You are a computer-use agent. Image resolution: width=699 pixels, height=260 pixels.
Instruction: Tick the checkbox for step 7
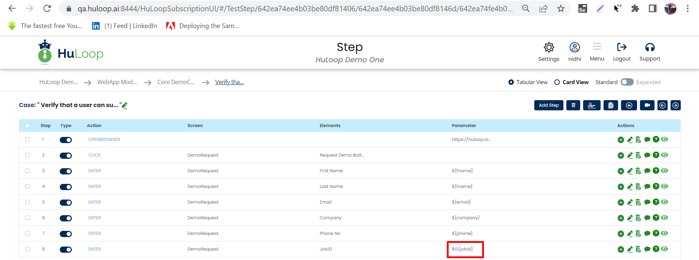tap(27, 233)
